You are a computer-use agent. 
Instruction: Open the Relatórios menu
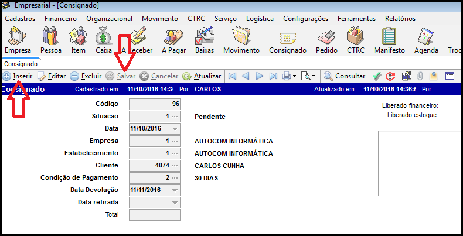400,19
